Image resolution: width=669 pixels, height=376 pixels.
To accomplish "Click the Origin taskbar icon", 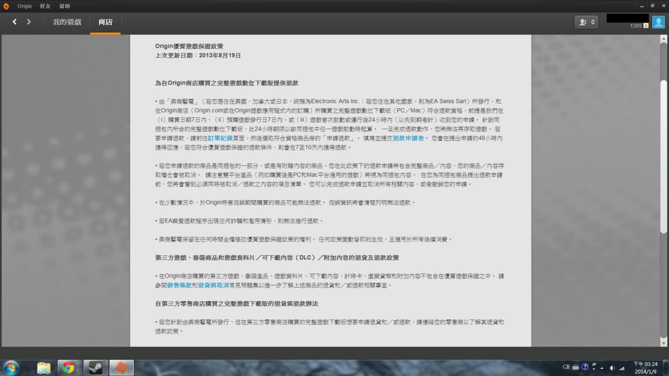I will click(x=121, y=368).
